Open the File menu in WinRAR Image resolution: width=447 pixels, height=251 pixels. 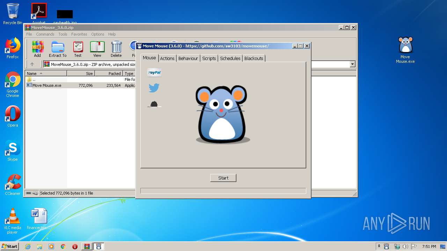pos(29,34)
